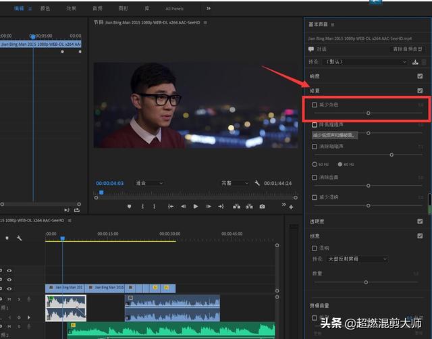Switch to the All Panels workspace tab
The image size is (432, 339).
174,9
